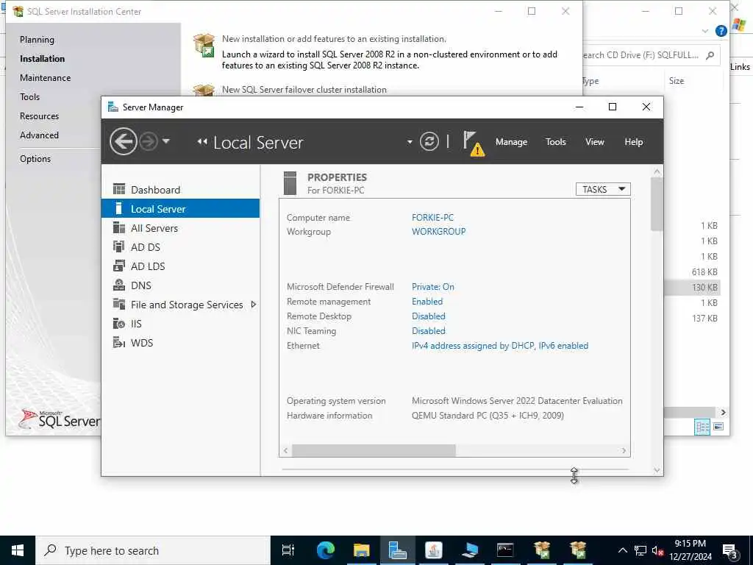Click the Dashboard grid icon
Viewport: 753px width, 565px height.
point(118,189)
